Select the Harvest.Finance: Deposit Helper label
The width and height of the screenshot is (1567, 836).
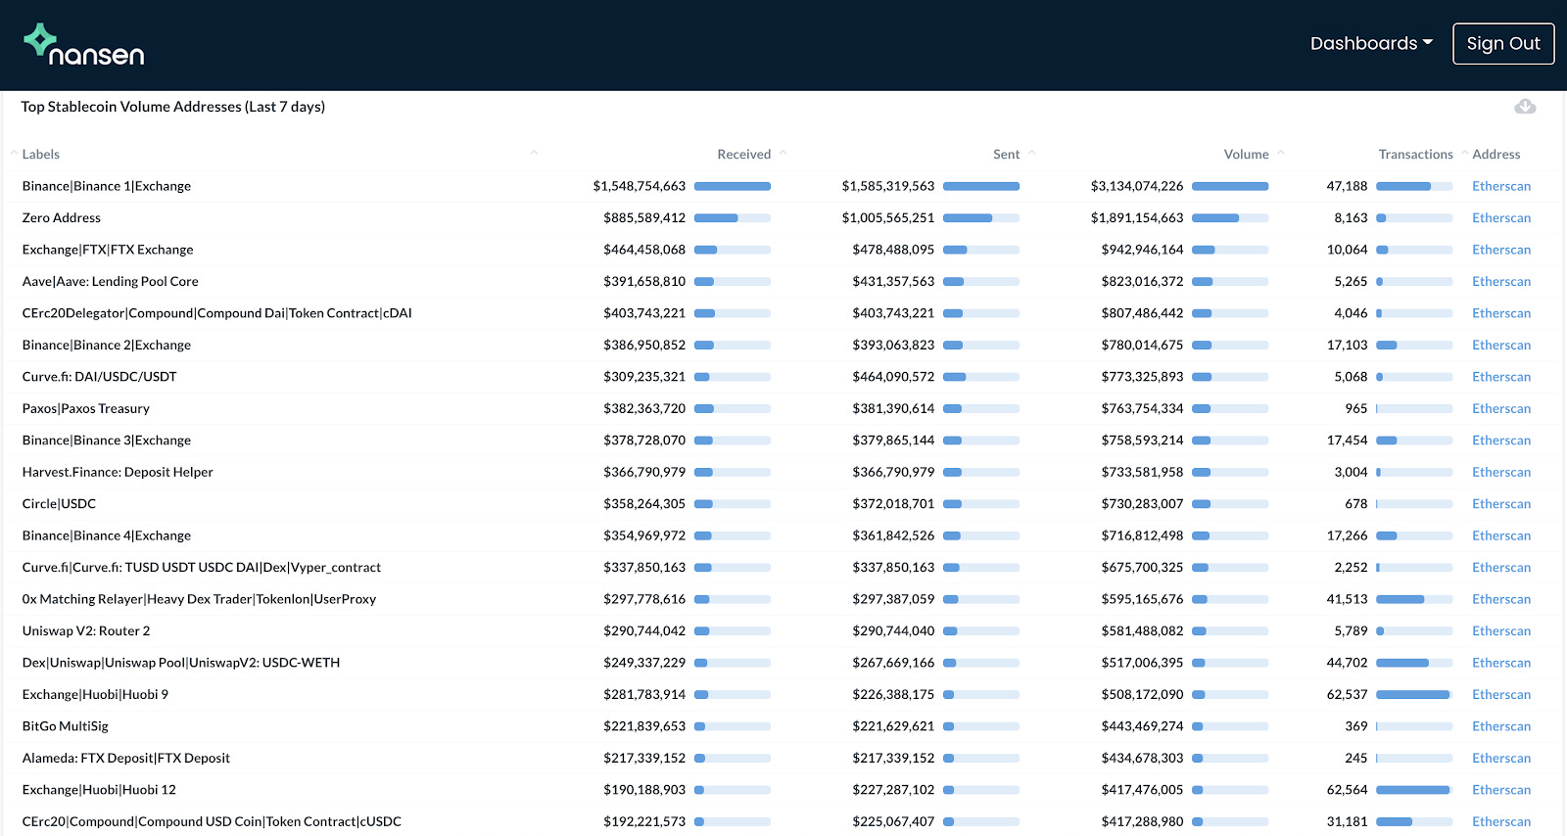pyautogui.click(x=118, y=472)
